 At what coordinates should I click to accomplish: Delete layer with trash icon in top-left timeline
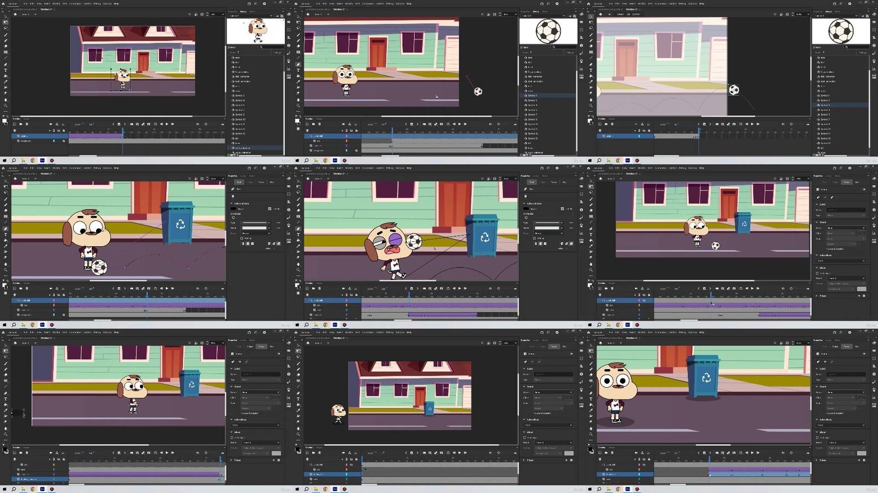coord(27,124)
